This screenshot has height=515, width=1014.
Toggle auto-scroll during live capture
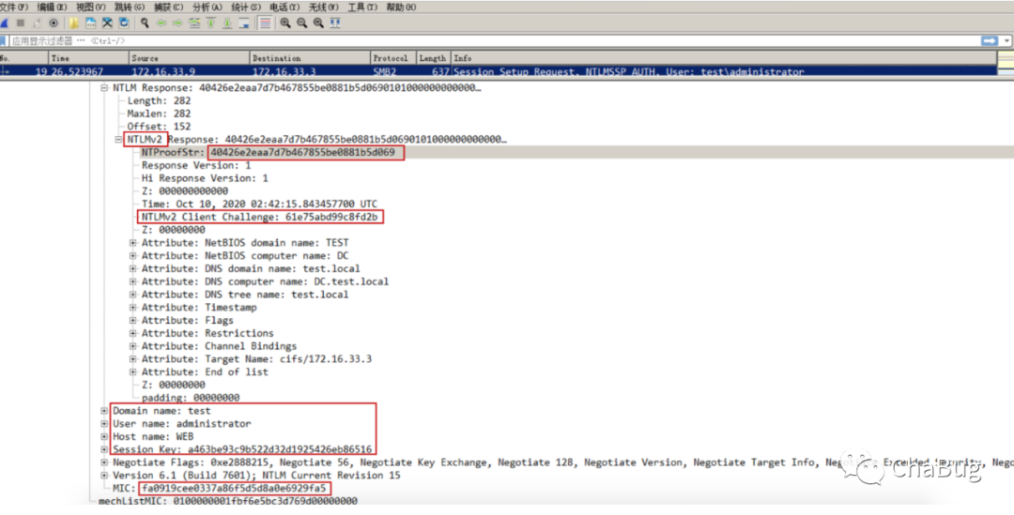click(x=244, y=23)
